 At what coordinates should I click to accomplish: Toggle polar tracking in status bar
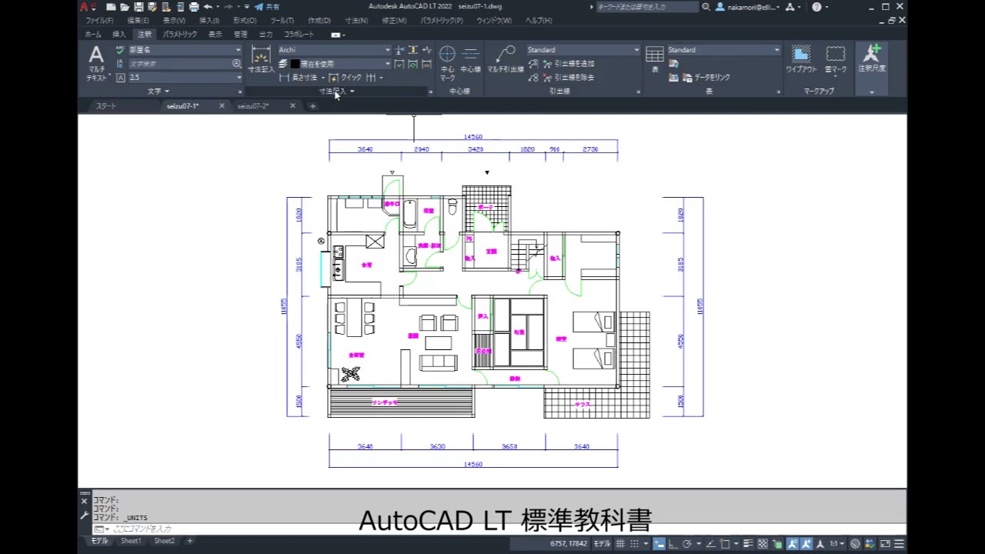point(687,543)
